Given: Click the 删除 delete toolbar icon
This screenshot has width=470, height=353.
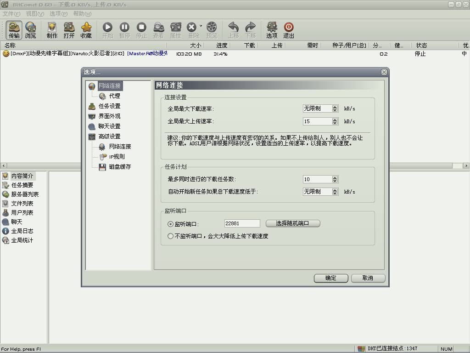Looking at the screenshot, I should 193,30.
